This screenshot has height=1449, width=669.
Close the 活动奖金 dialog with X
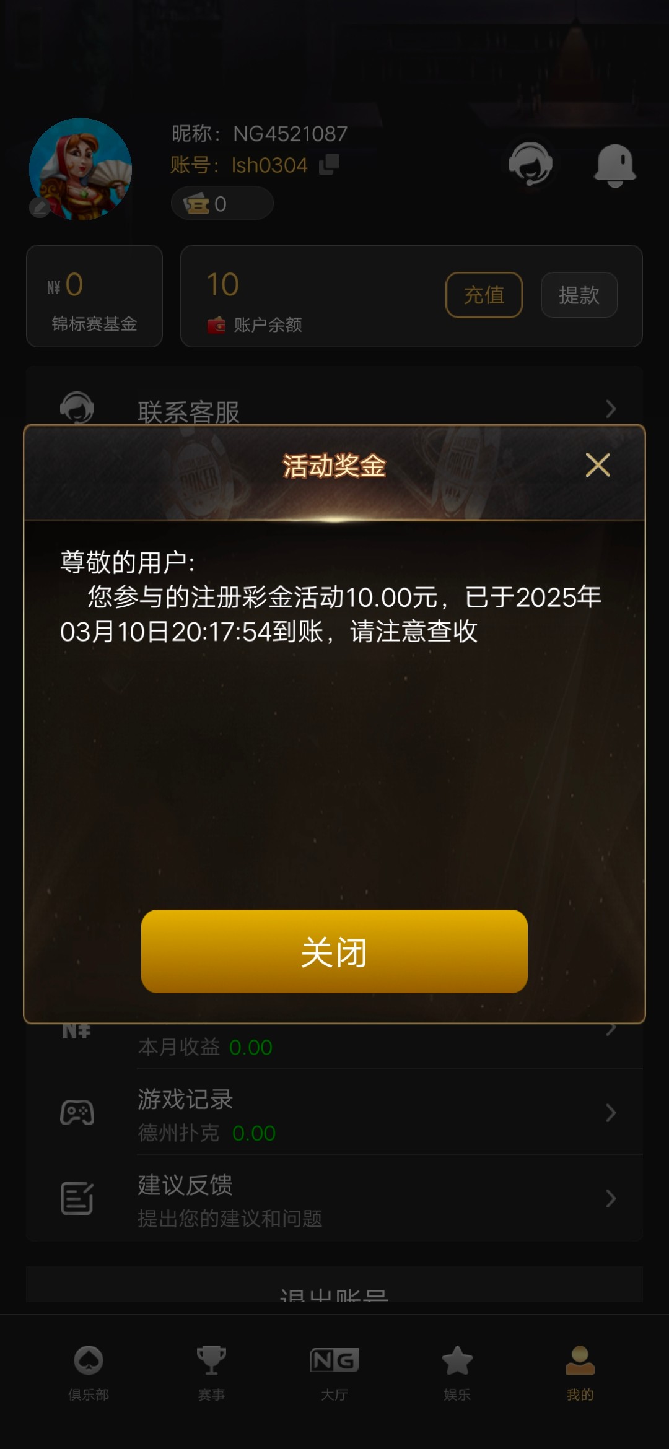[x=598, y=464]
